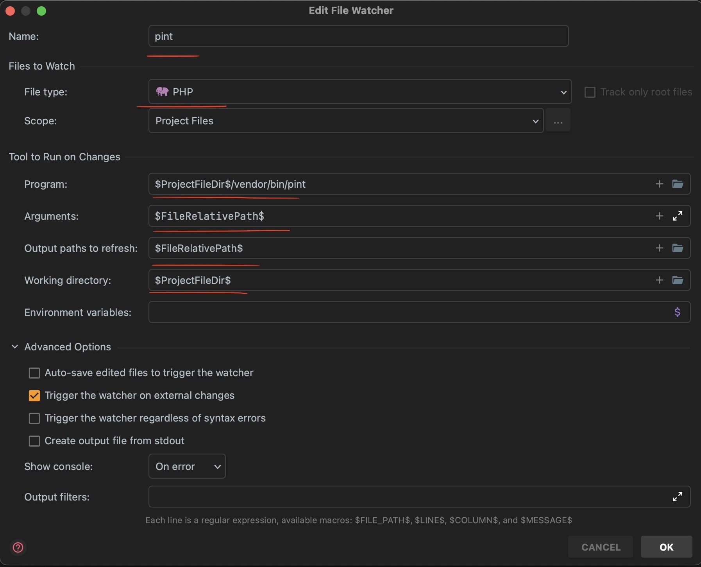Enable Trigger watcher regardless of syntax errors

tap(34, 418)
